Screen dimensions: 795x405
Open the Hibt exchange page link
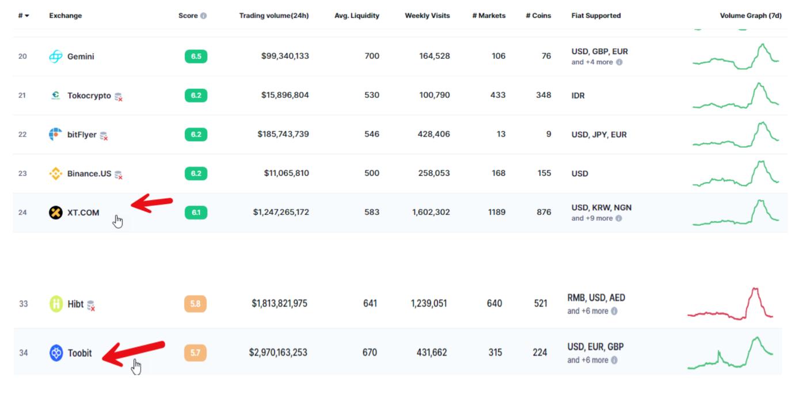[75, 304]
